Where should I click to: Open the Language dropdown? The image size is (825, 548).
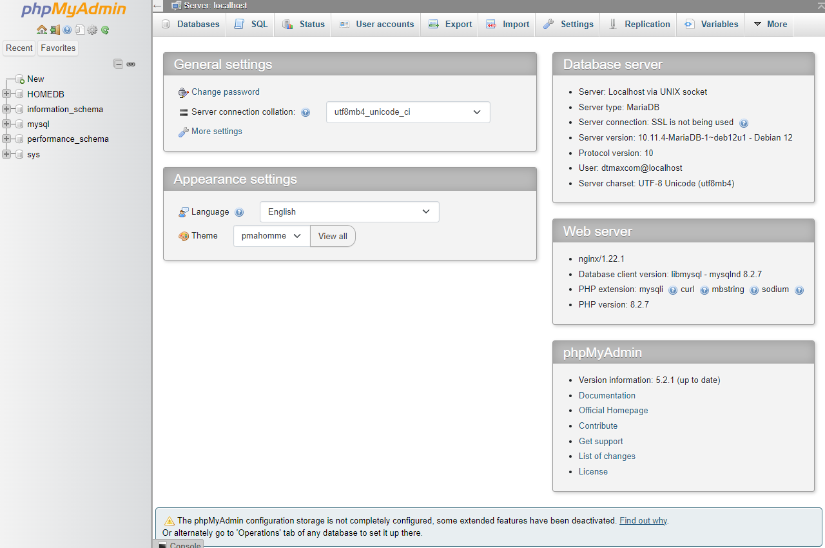(349, 212)
